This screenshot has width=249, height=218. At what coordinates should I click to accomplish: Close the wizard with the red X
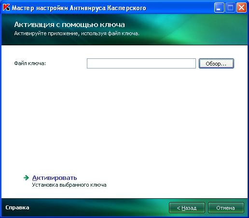pos(241,8)
